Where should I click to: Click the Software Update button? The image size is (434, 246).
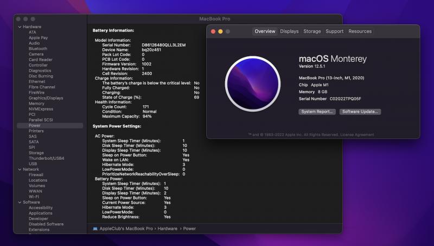pyautogui.click(x=360, y=112)
